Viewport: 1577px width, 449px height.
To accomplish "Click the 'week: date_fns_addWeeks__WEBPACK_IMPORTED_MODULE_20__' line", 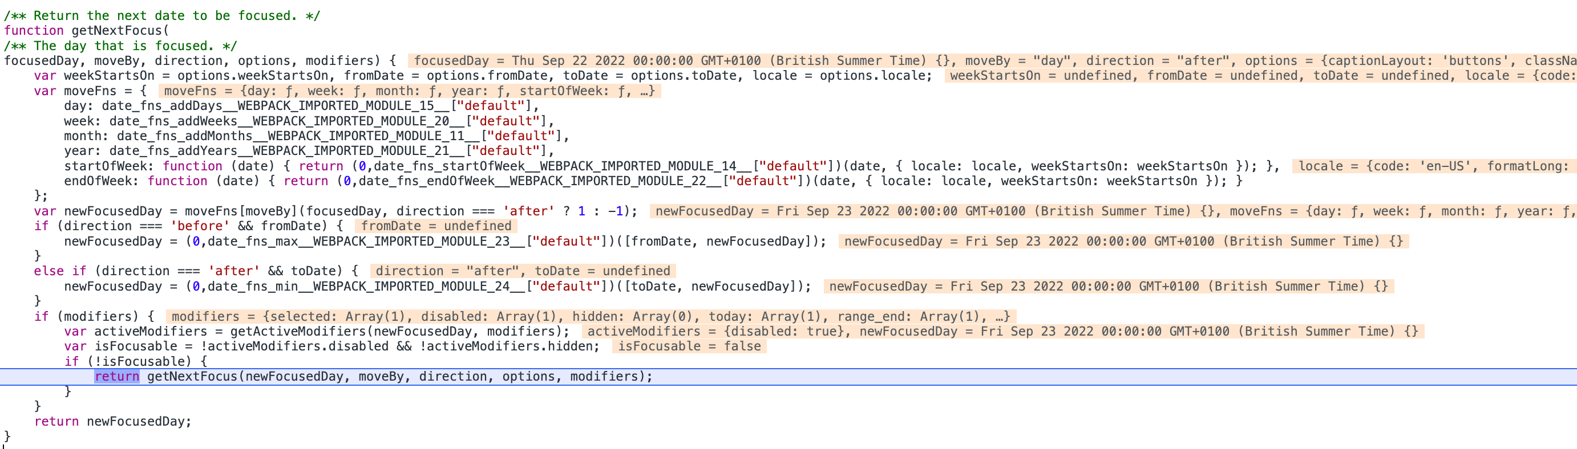I will click(309, 121).
